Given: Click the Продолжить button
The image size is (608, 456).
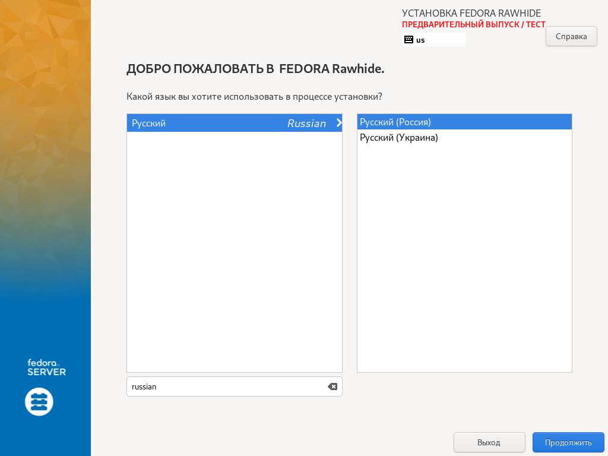Looking at the screenshot, I should (568, 442).
